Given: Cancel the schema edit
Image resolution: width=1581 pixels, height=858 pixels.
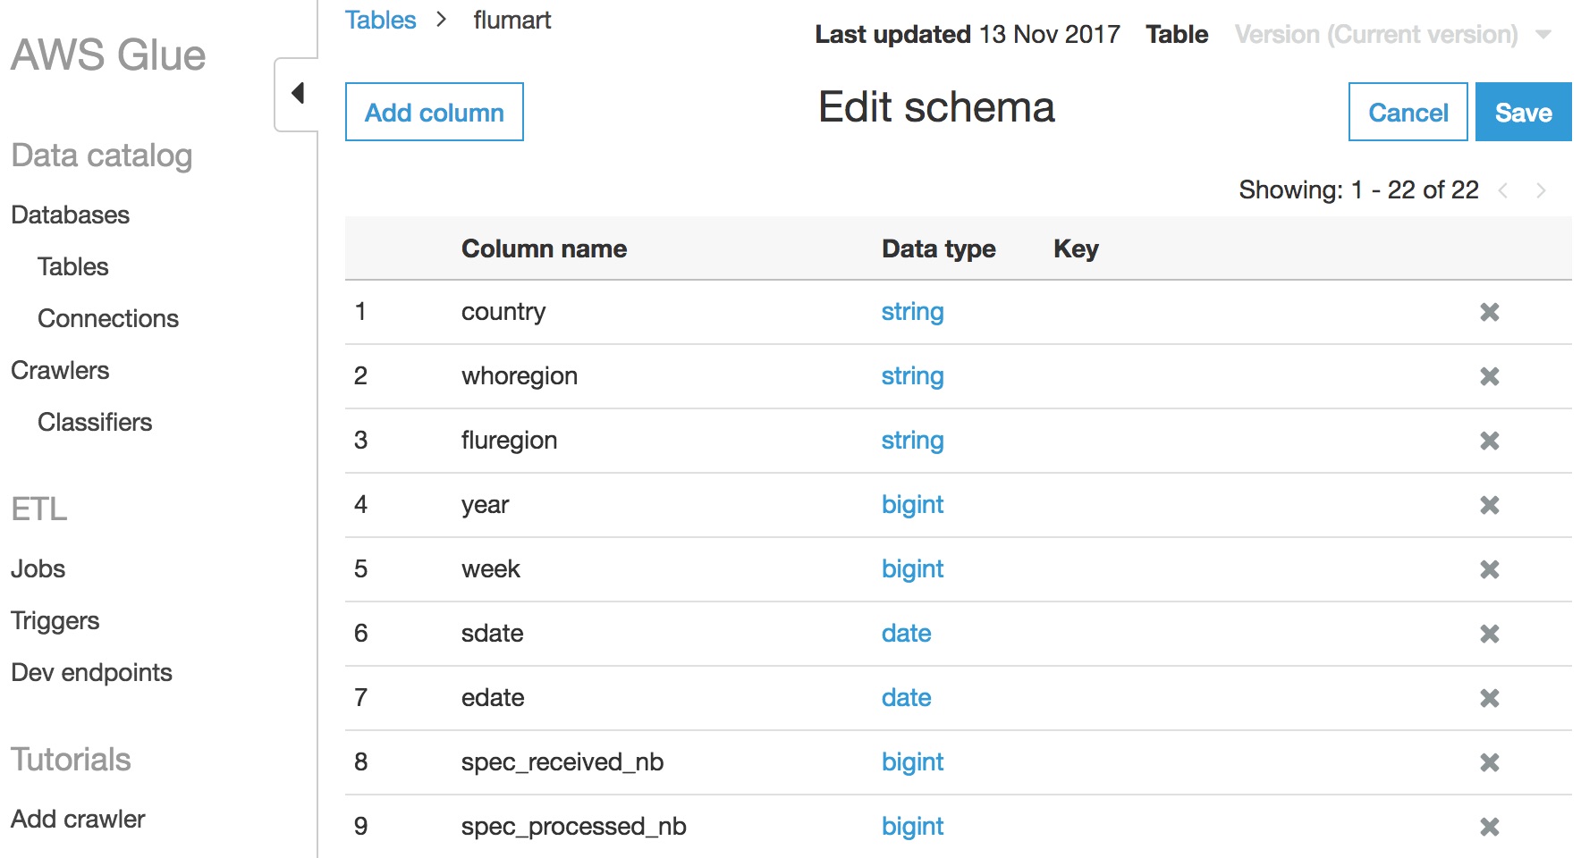Looking at the screenshot, I should [1407, 112].
